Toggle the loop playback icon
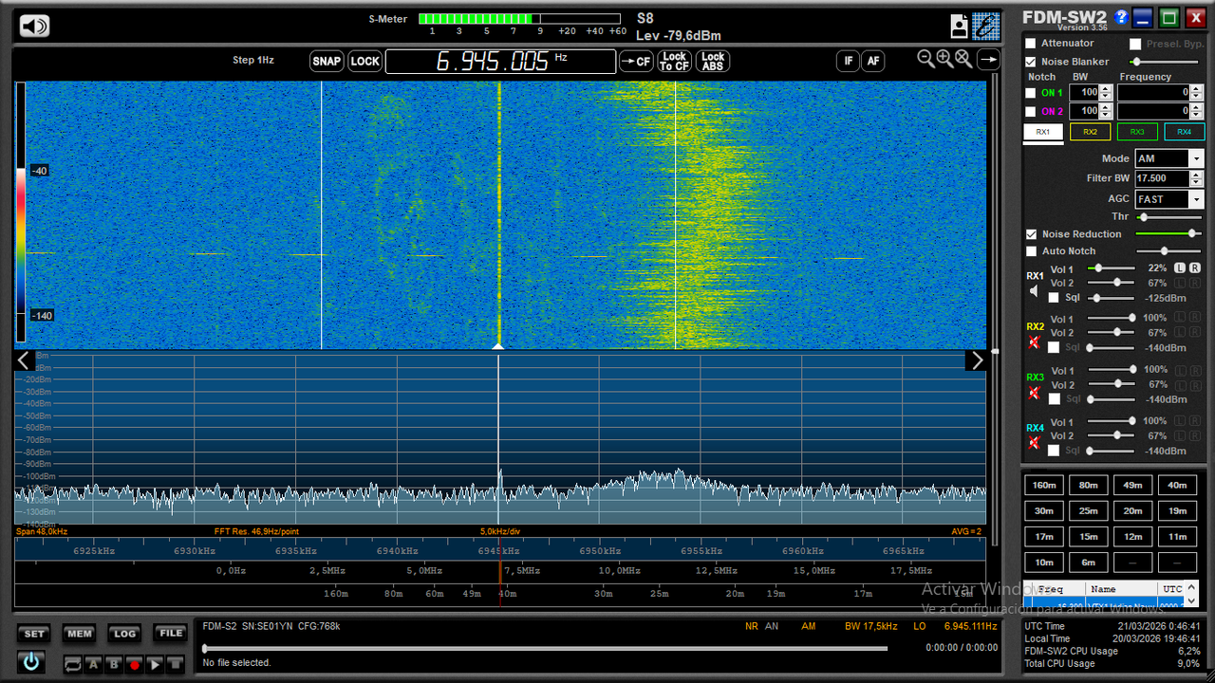The image size is (1215, 683). [x=72, y=665]
